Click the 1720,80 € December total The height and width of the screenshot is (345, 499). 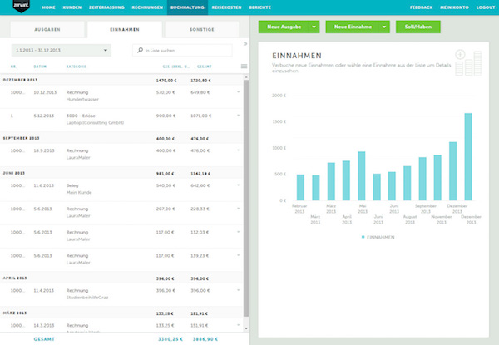click(200, 81)
